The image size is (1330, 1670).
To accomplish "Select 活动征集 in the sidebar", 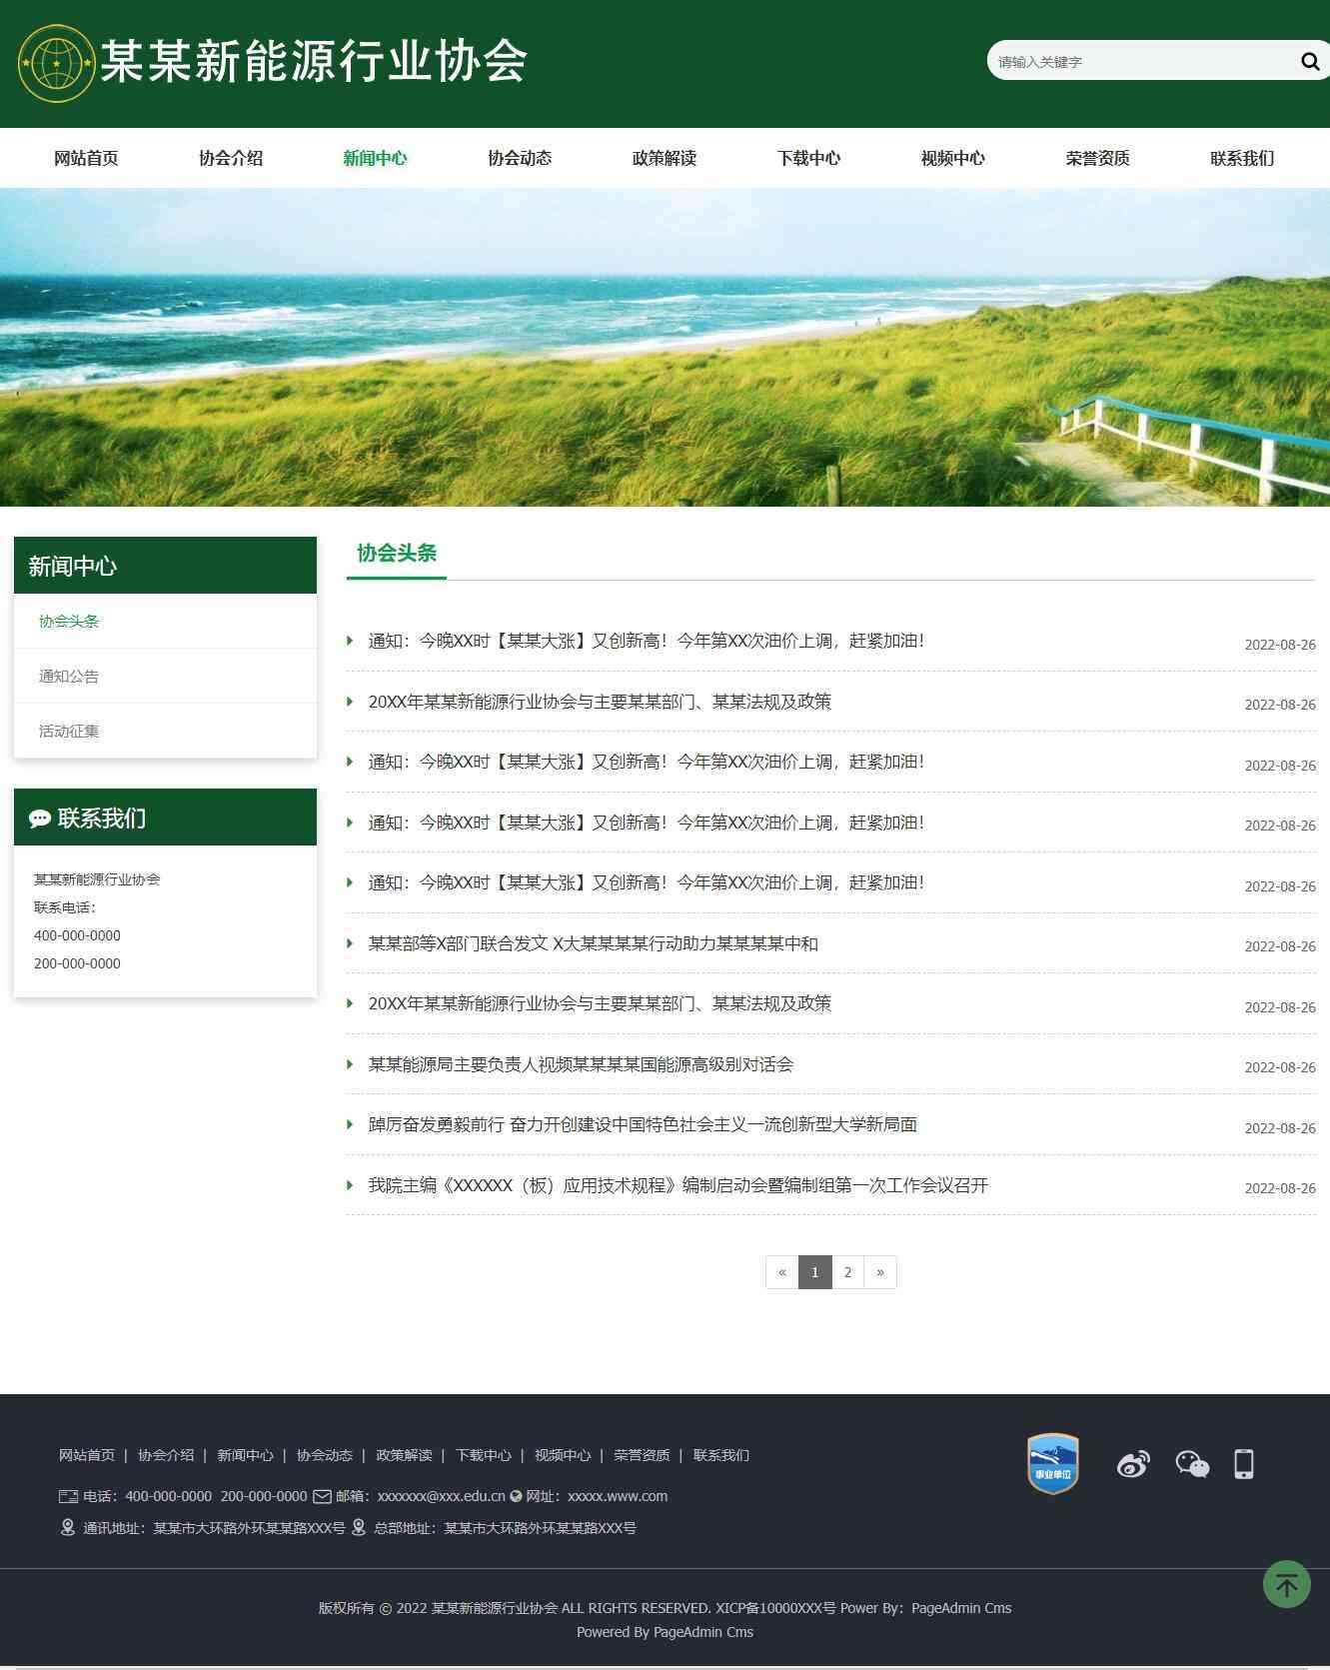I will point(69,732).
